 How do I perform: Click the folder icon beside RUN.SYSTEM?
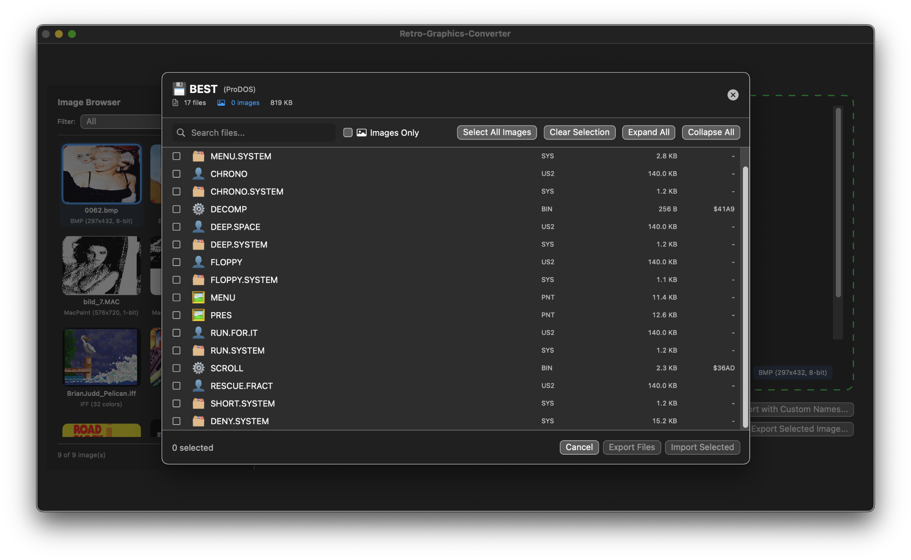[x=198, y=350]
